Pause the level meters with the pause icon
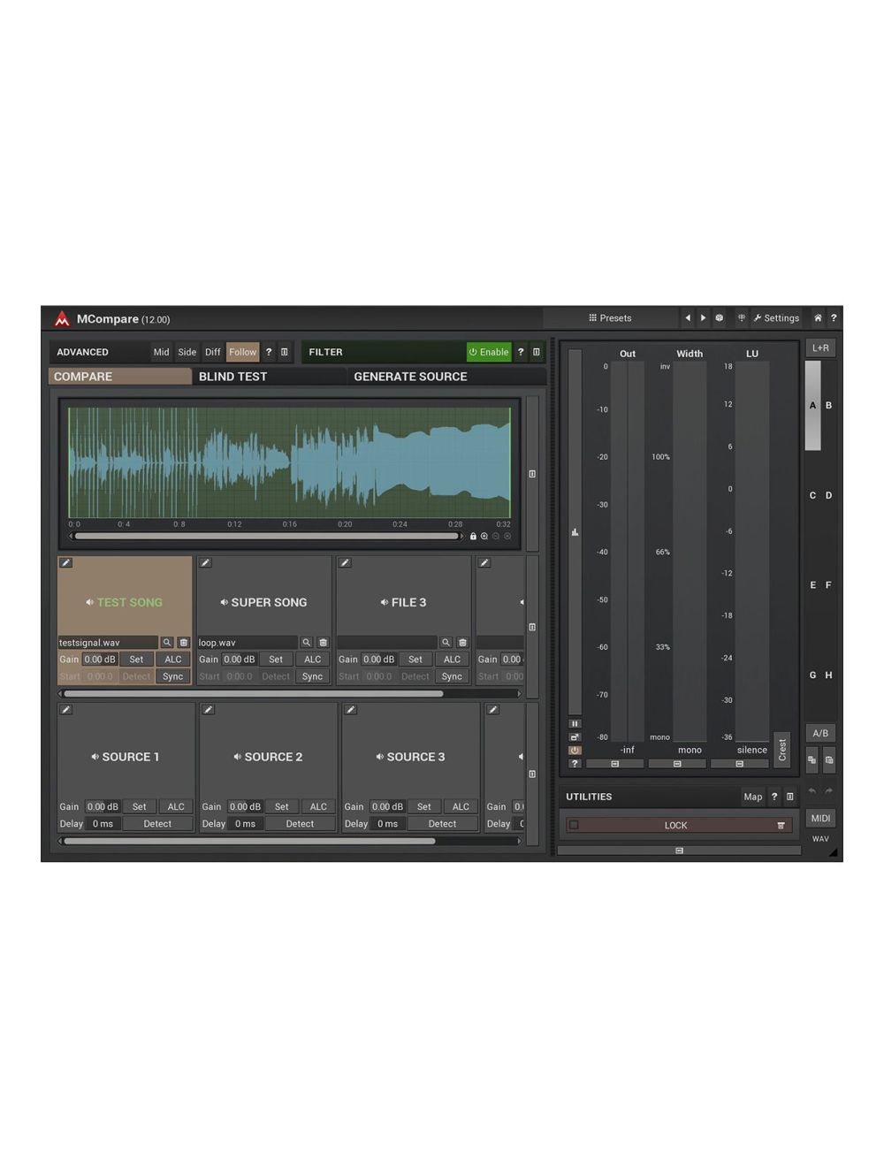884x1167 pixels. (575, 723)
